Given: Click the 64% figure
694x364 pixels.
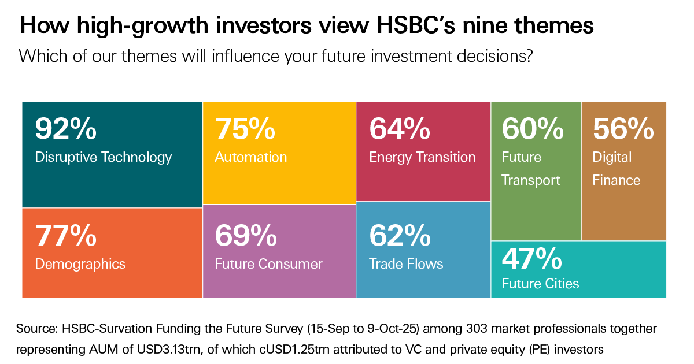Looking at the screenshot, I should point(399,129).
